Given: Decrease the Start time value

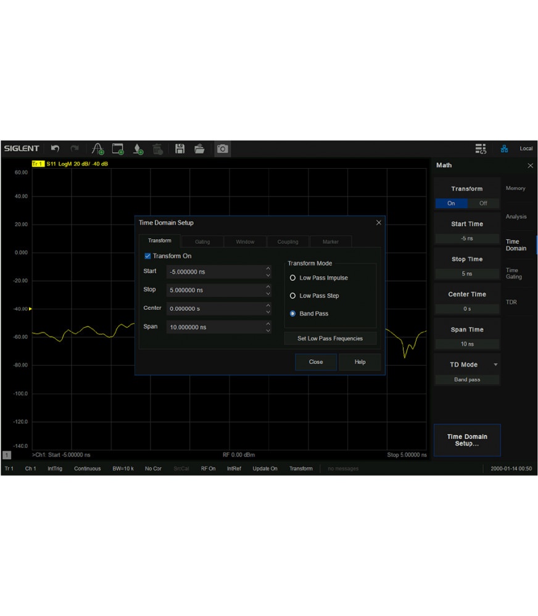Looking at the screenshot, I should (x=268, y=275).
